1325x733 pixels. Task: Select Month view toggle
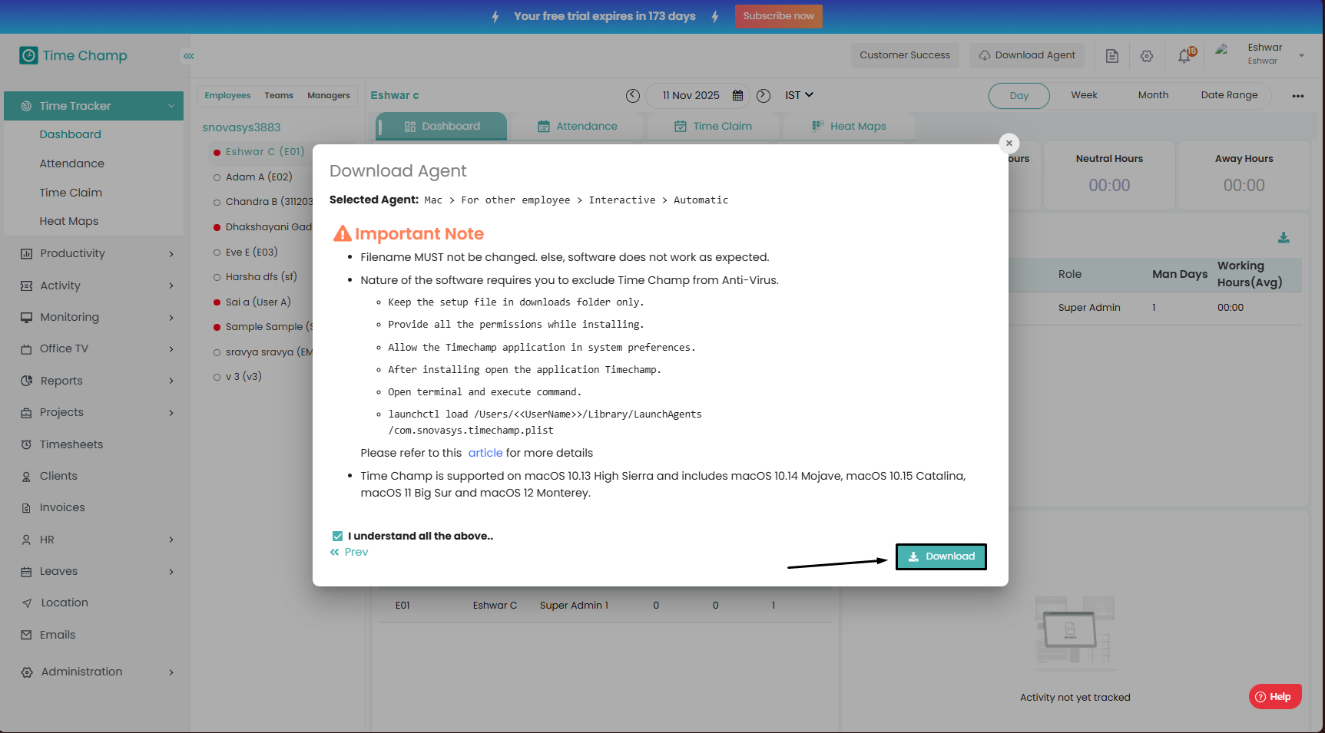[x=1153, y=95]
